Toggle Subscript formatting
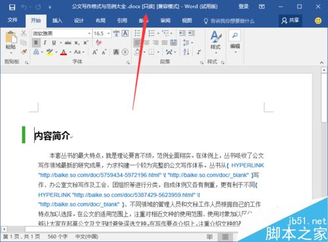This screenshot has width=328, height=242. pyautogui.click(x=77, y=43)
